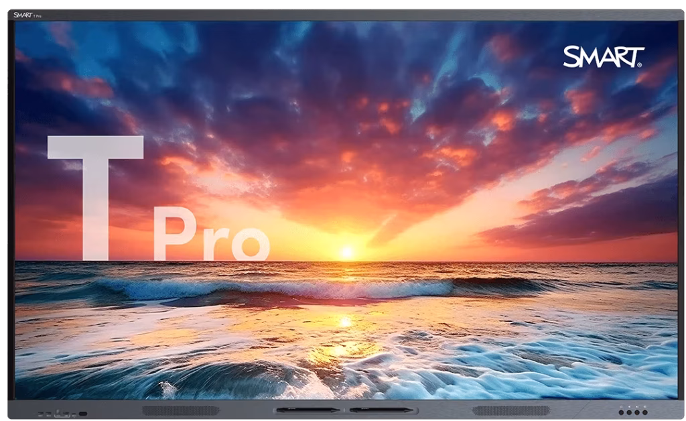686x421 pixels.
Task: Click the large letter T on screen
Action: point(95,197)
